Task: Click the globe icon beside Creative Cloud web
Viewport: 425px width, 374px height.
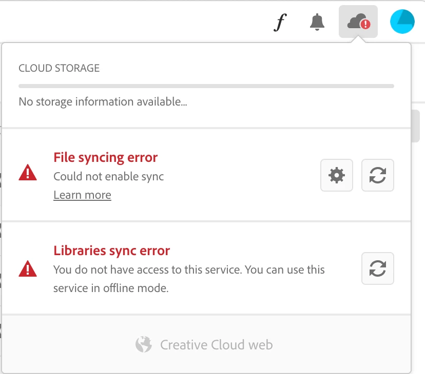Action: coord(144,344)
